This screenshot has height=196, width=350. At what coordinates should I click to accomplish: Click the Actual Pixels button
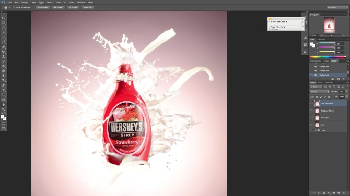pyautogui.click(x=42, y=8)
